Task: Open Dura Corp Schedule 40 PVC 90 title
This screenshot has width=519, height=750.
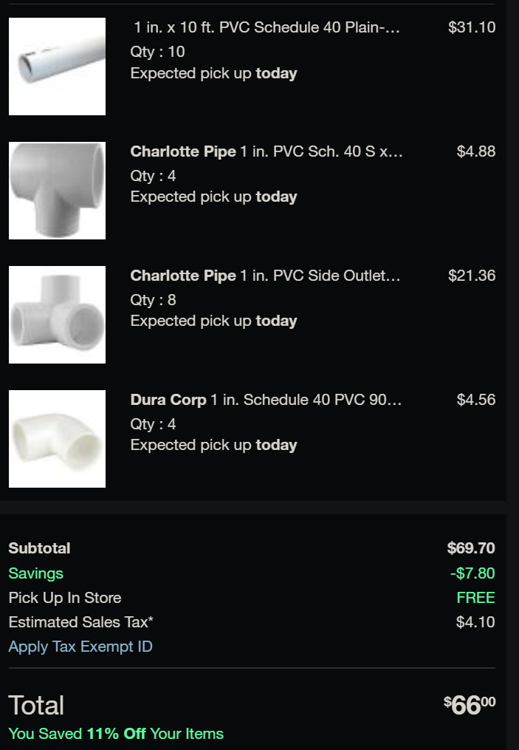Action: (x=266, y=400)
